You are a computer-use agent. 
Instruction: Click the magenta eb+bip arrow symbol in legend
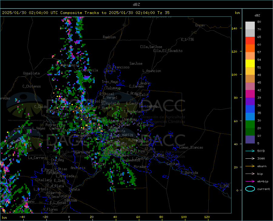250,181
